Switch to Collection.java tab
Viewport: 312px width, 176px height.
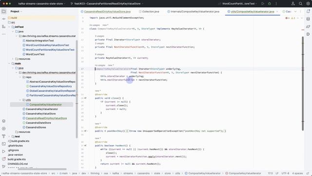click(x=149, y=12)
